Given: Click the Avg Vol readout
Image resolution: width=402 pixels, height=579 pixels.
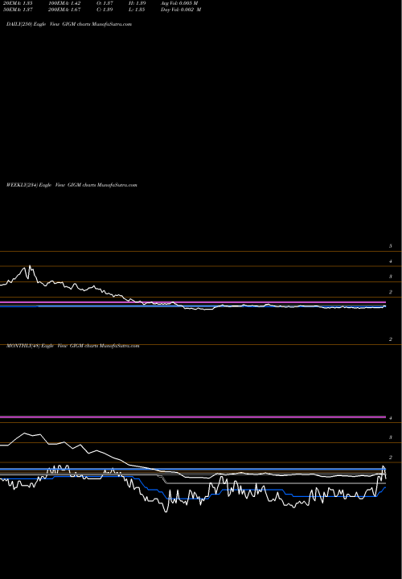Looking at the screenshot, I should pyautogui.click(x=179, y=3).
